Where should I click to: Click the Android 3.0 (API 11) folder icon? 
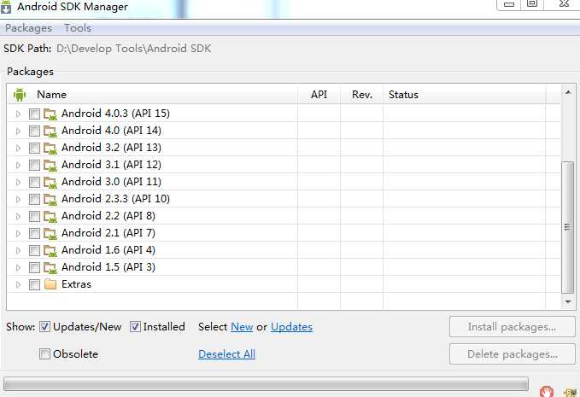coord(50,182)
